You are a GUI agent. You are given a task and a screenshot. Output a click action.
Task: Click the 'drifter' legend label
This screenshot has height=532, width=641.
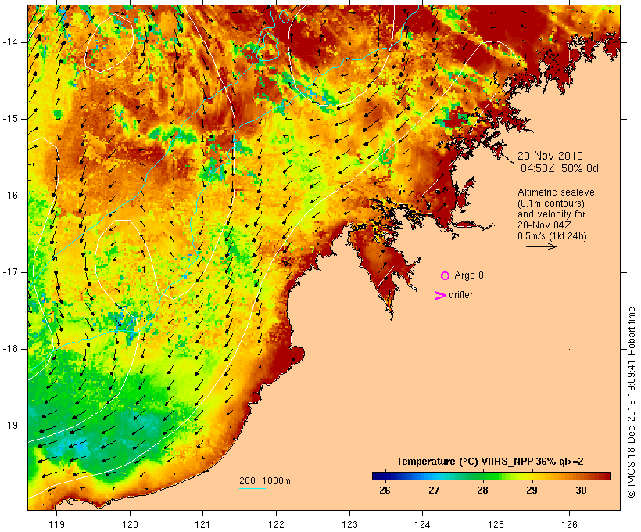click(x=460, y=295)
